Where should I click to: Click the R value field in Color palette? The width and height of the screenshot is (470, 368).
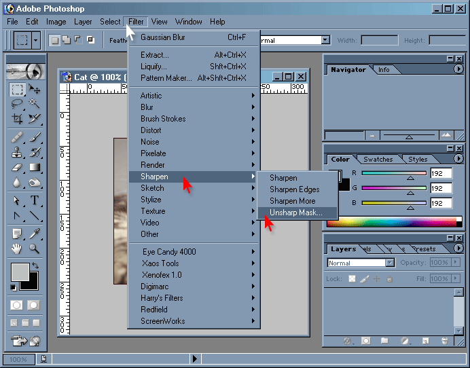point(441,173)
